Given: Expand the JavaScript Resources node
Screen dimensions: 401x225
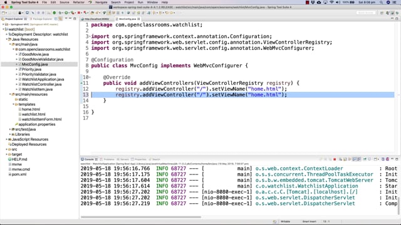Looking at the screenshot, I should point(7,139).
